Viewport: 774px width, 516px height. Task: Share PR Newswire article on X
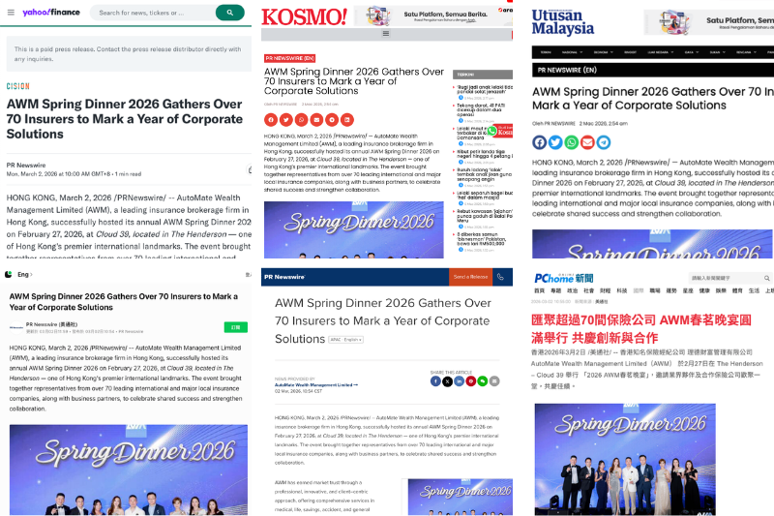point(447,381)
